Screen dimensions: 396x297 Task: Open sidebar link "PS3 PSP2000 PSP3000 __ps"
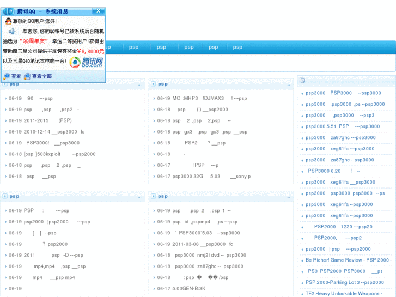345,271
